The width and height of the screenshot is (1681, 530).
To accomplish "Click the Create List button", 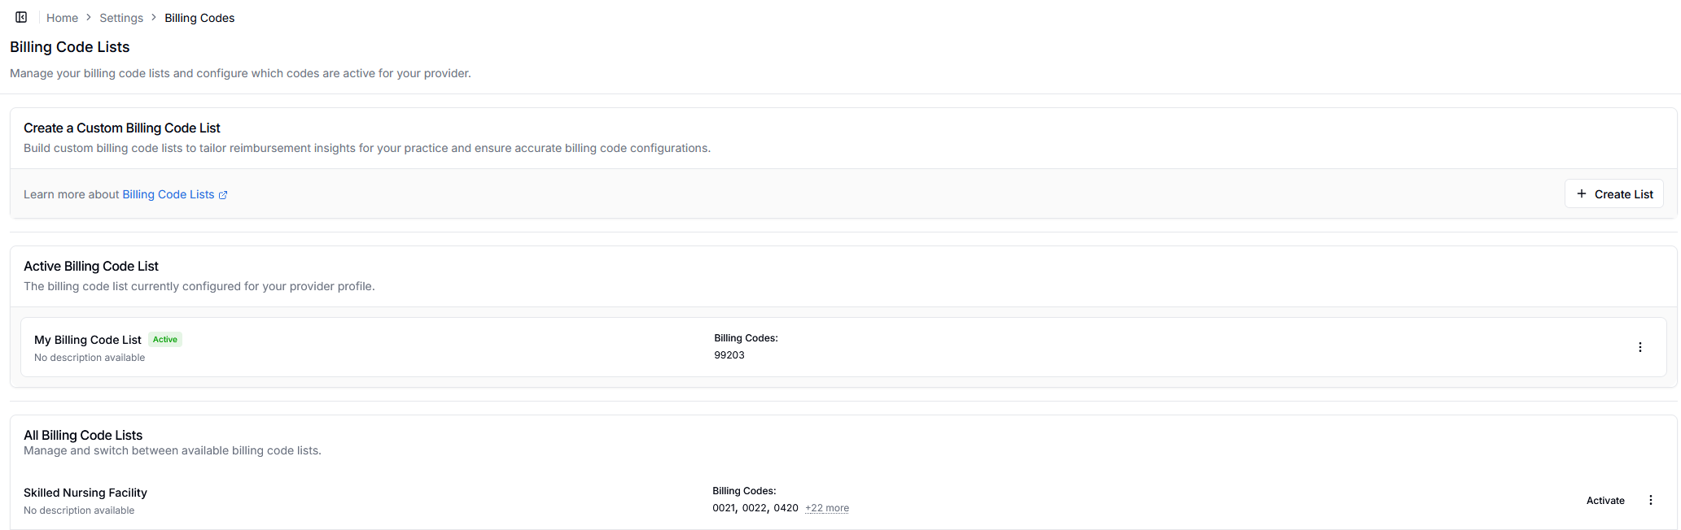I will pos(1614,193).
